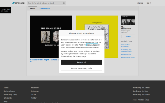
Task: Click The Mansisters band photo
Action: (128, 20)
